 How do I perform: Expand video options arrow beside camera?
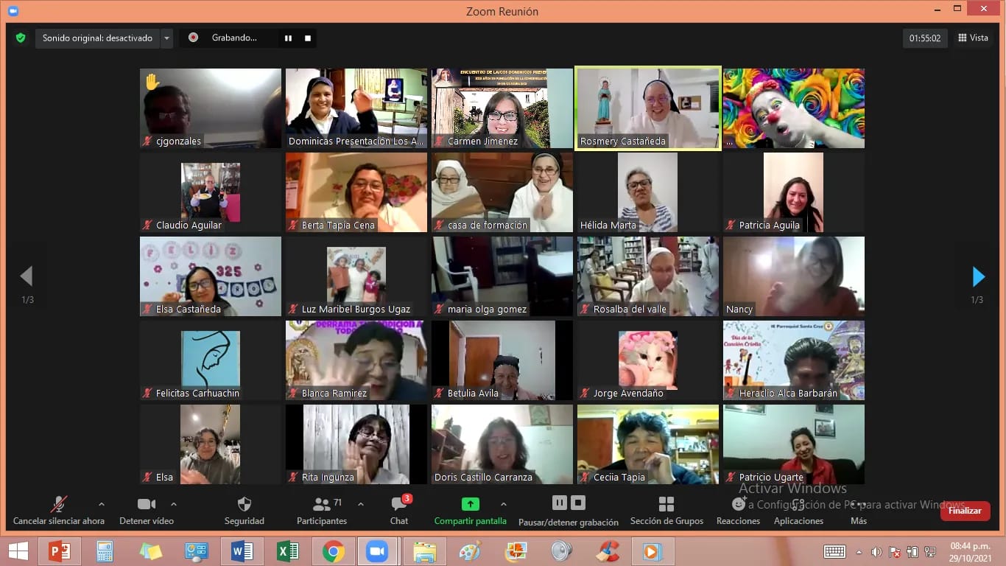click(x=174, y=504)
